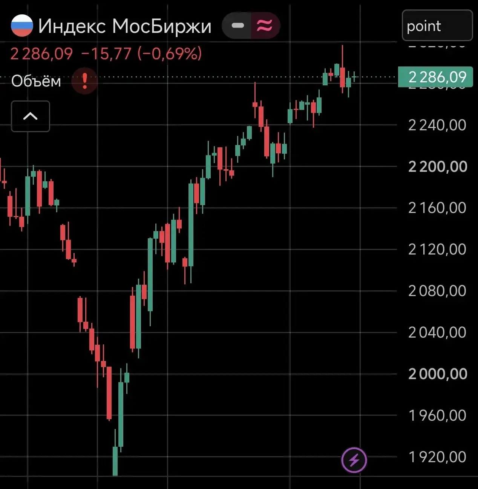Image resolution: width=478 pixels, height=489 pixels.
Task: Click the 1 960,00 price axis label
Action: [x=437, y=415]
